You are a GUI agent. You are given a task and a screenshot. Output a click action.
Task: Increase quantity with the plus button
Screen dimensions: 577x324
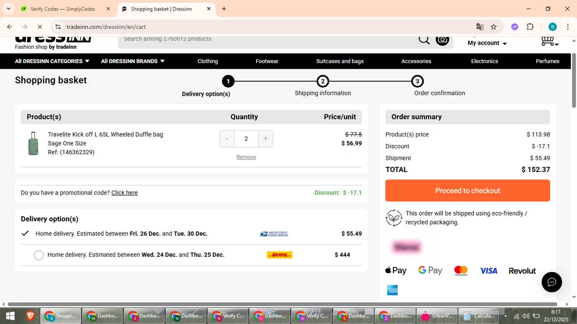(266, 139)
